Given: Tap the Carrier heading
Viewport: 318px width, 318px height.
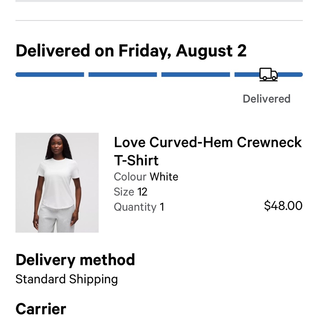Looking at the screenshot, I should coord(41,309).
